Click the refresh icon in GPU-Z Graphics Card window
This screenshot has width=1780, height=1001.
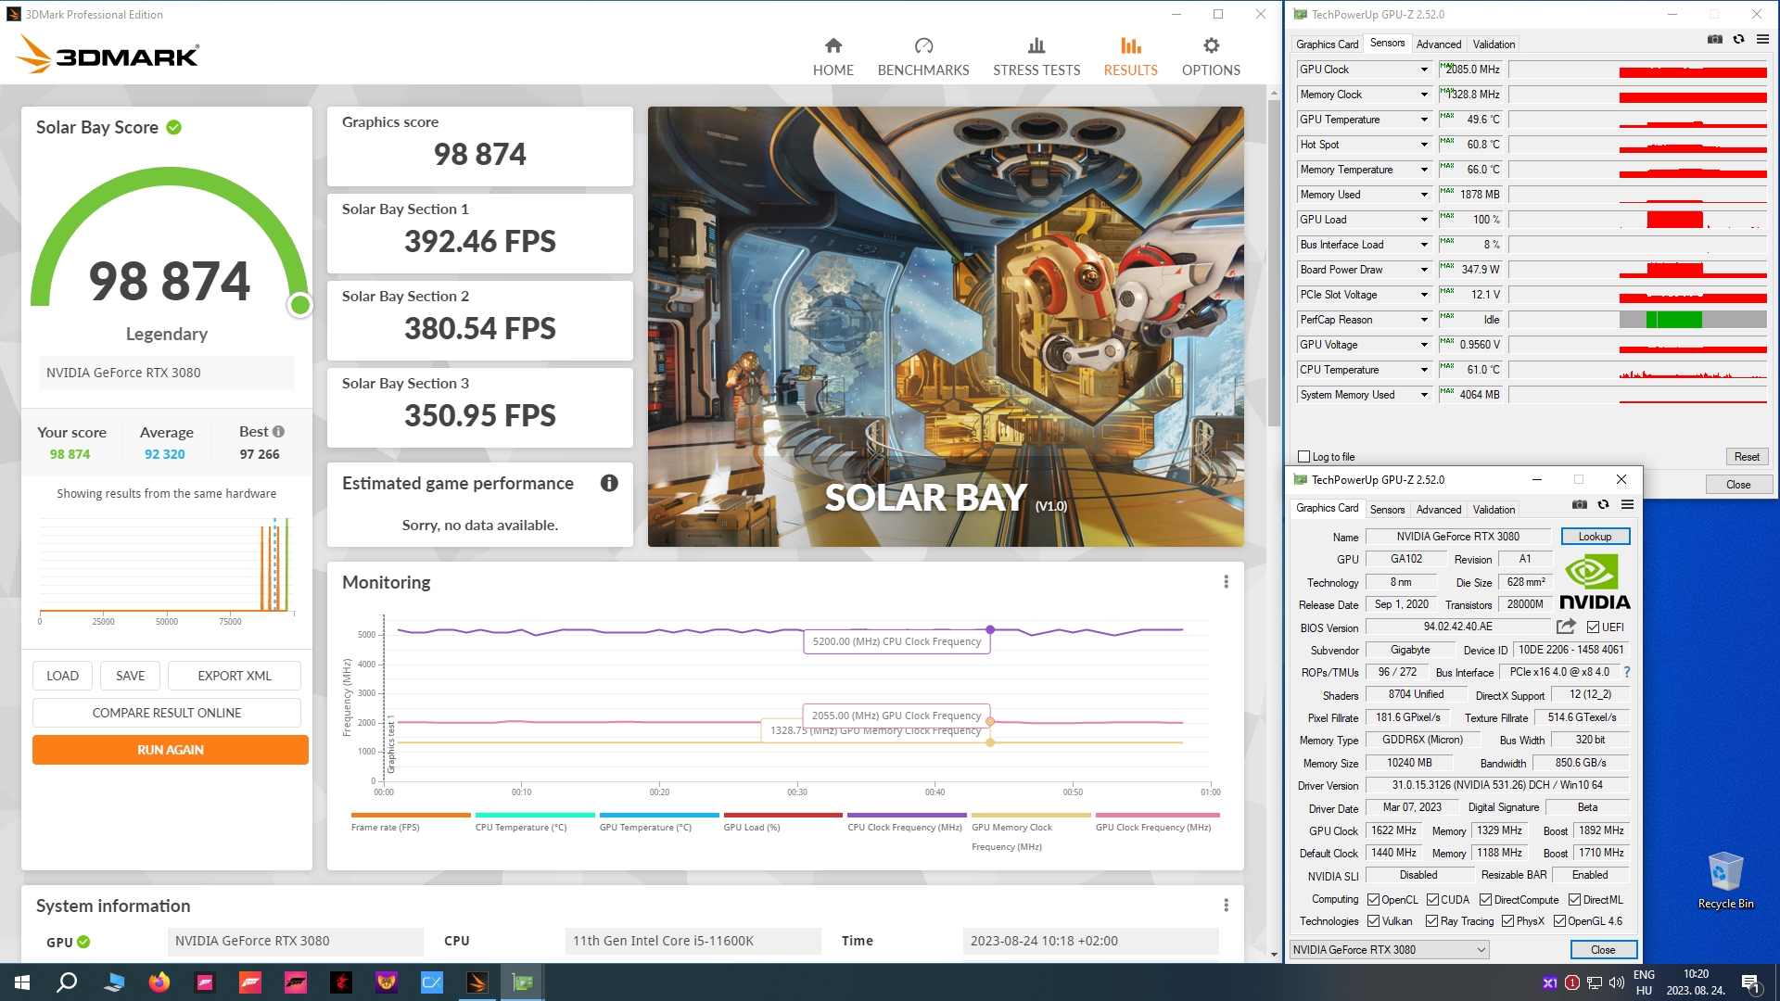[x=1603, y=504]
